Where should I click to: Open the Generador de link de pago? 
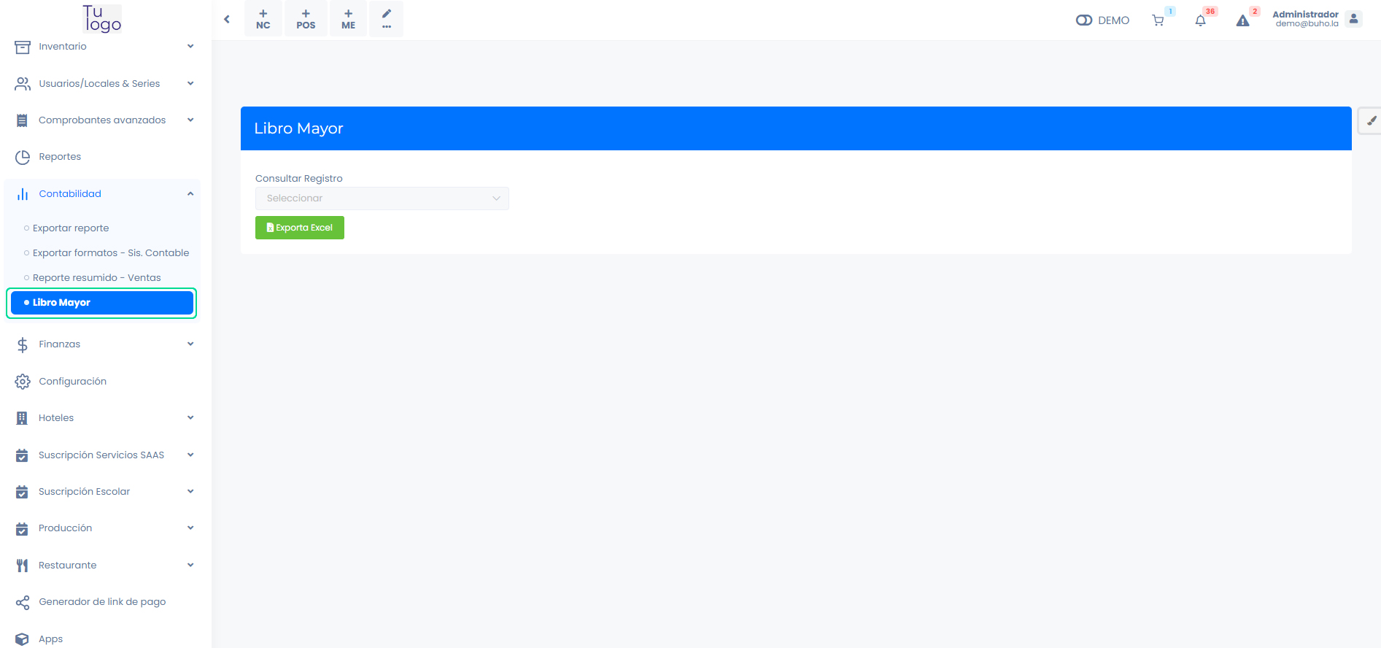[102, 601]
